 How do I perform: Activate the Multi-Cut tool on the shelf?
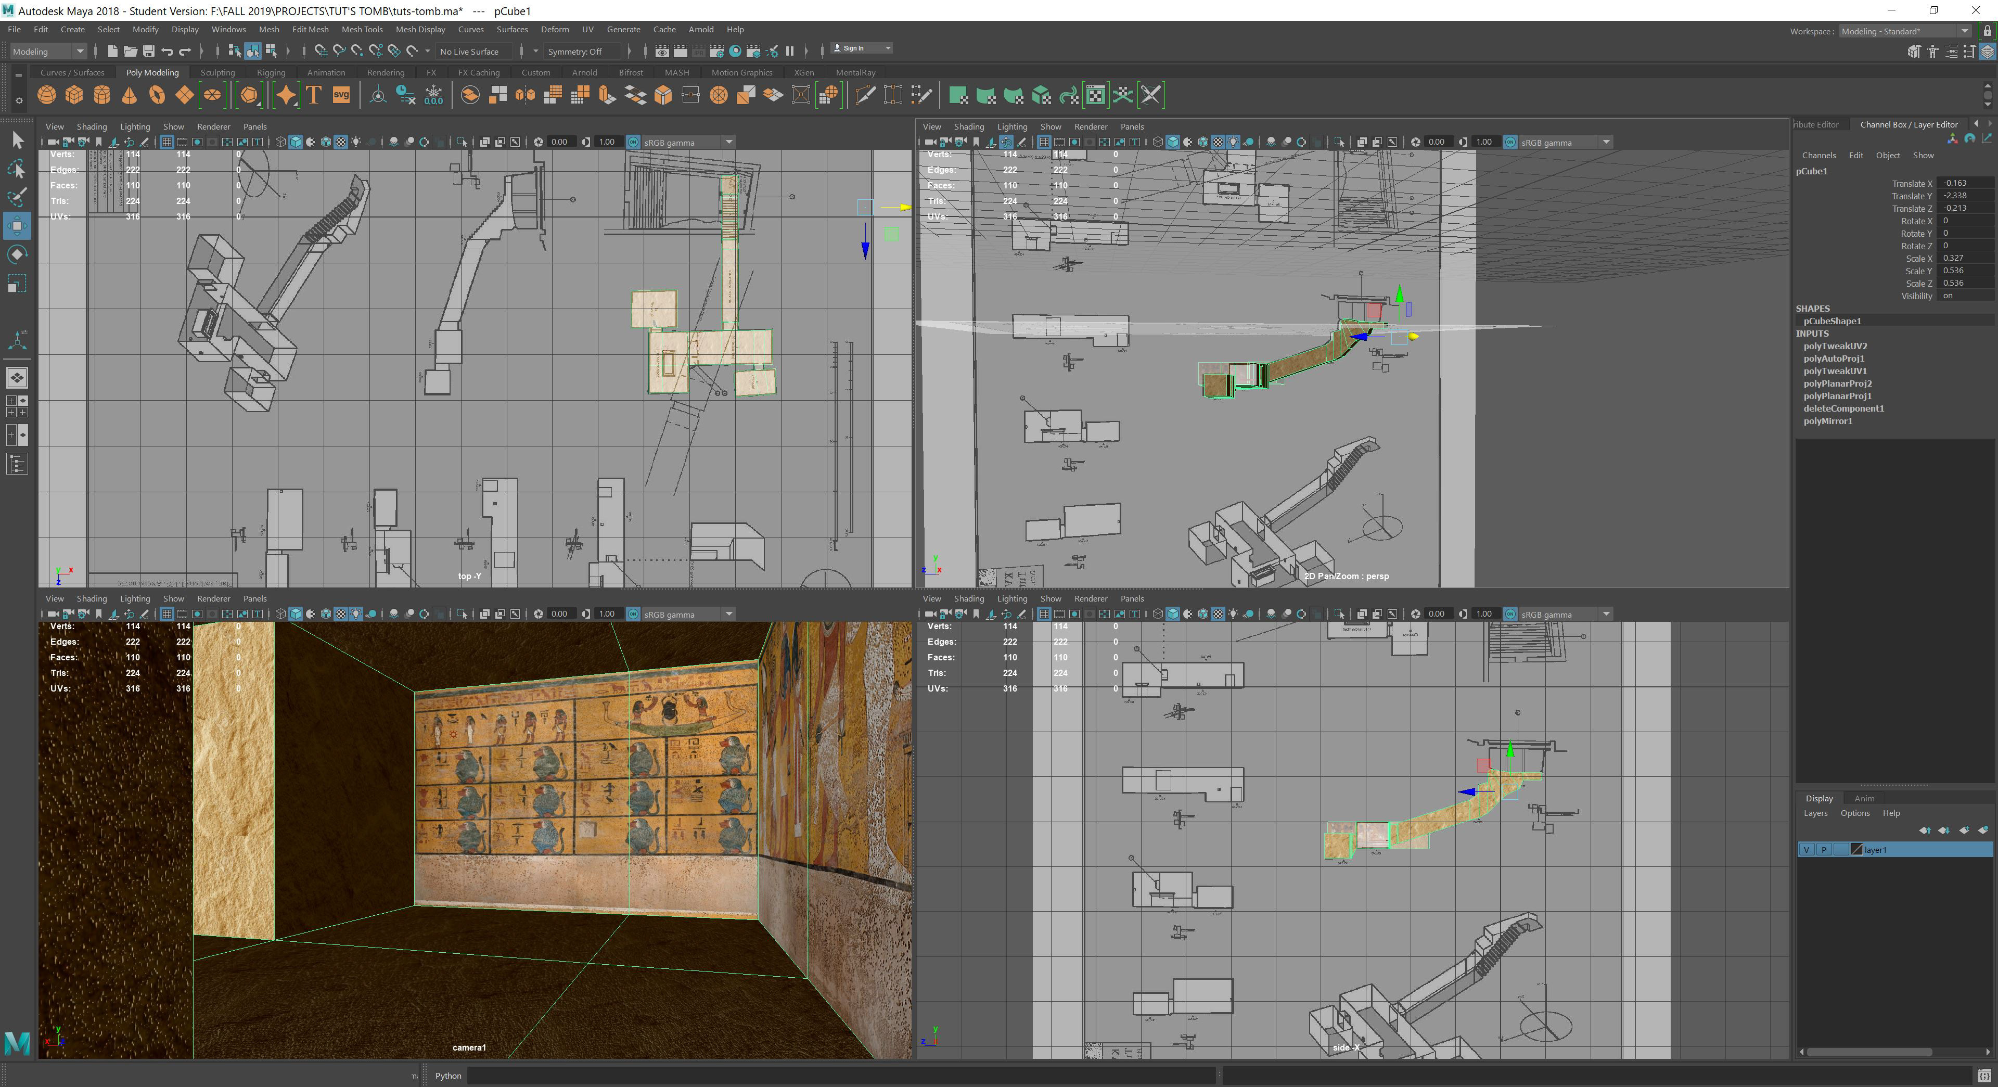(865, 95)
